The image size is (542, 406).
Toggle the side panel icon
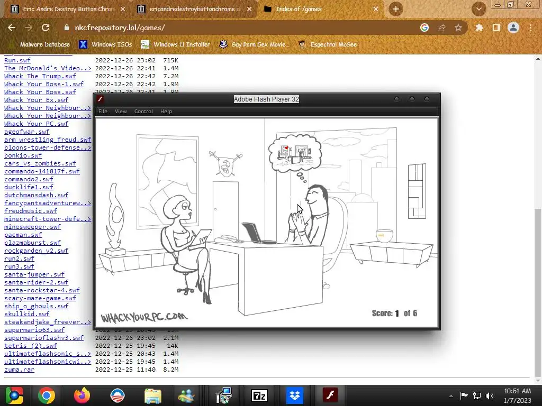coord(496,27)
